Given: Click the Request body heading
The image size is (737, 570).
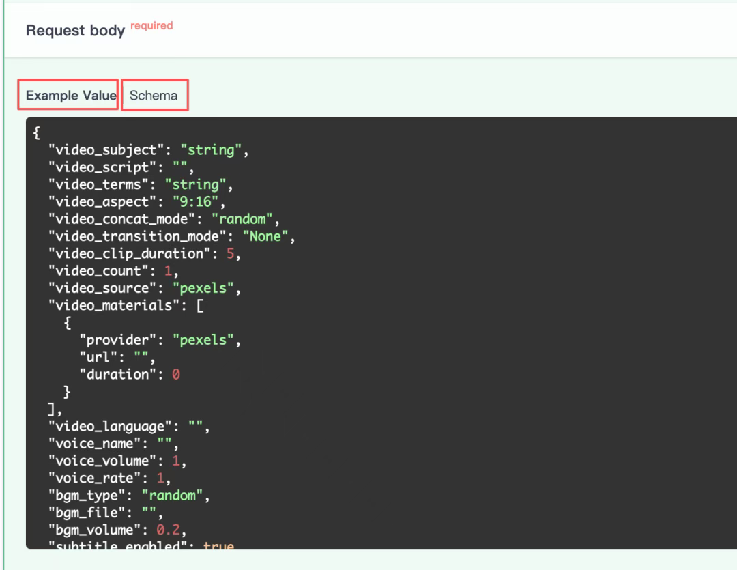Looking at the screenshot, I should click(x=75, y=31).
